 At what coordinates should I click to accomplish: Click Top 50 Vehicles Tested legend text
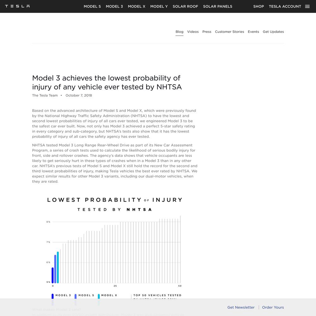coord(157,295)
